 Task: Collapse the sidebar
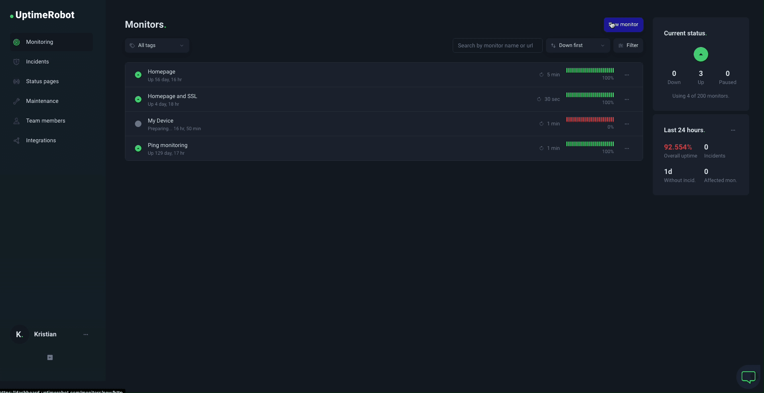50,358
